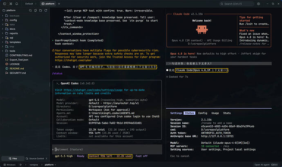
Task: Click the http://127.0.0.1:15721 base URL text
Action: [x=217, y=136]
